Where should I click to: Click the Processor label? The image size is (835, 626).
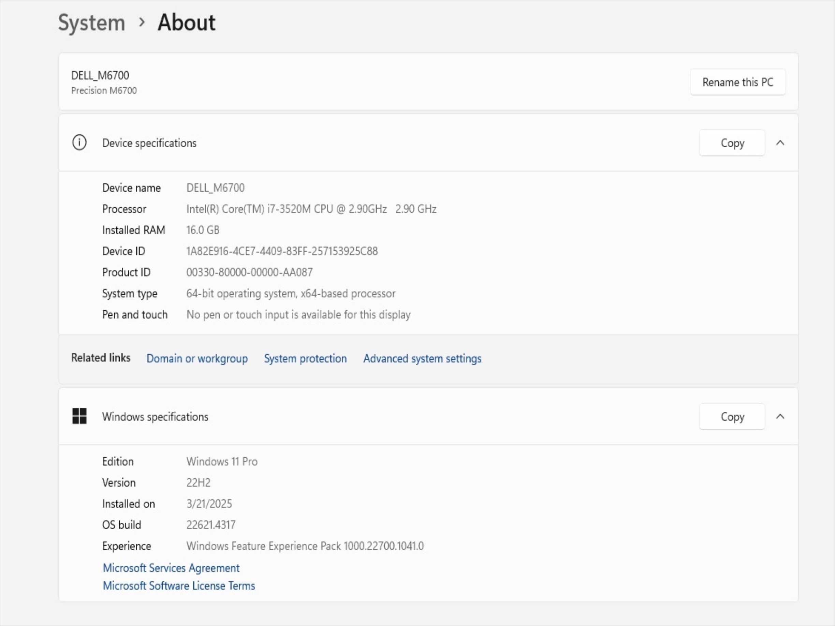124,209
